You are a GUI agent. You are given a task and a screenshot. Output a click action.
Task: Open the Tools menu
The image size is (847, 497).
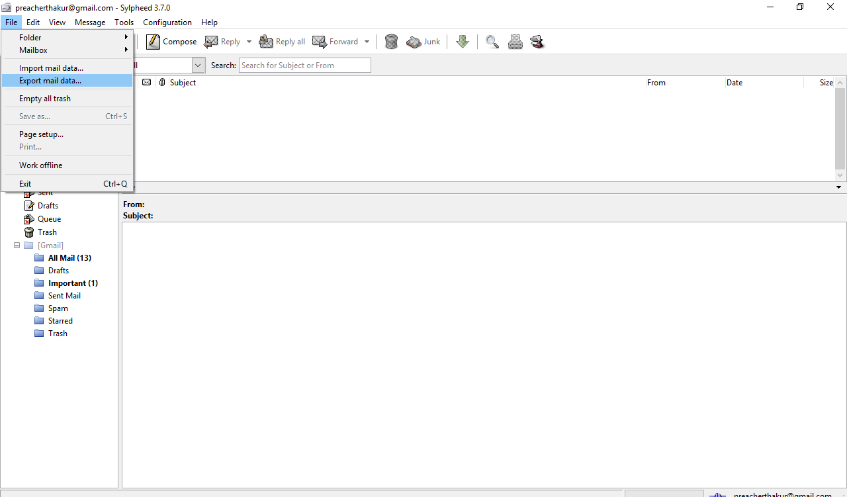coord(124,23)
